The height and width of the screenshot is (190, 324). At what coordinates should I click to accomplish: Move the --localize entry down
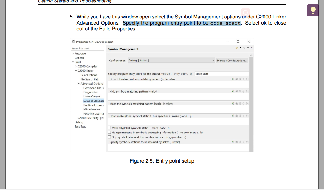click(x=247, y=104)
